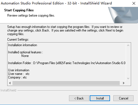Cancel the InstallShield wizard setup

click(x=123, y=98)
